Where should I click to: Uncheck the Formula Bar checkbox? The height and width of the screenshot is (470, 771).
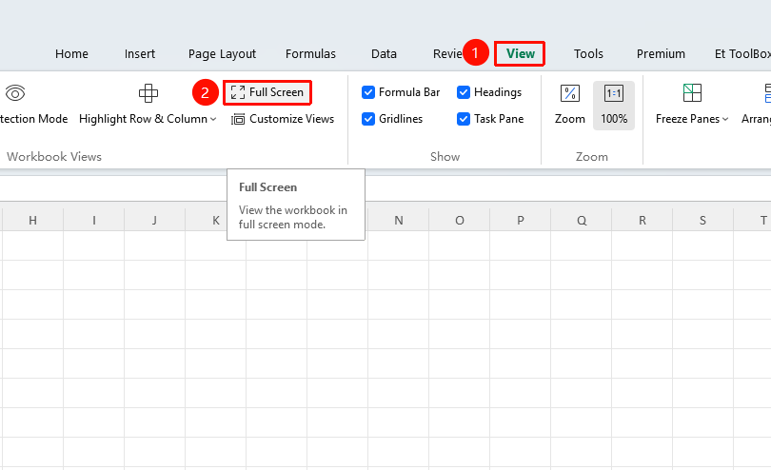coord(367,92)
